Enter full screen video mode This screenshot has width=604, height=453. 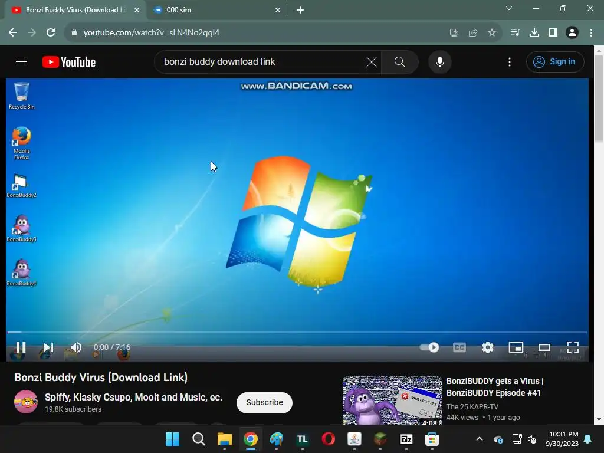pos(573,347)
